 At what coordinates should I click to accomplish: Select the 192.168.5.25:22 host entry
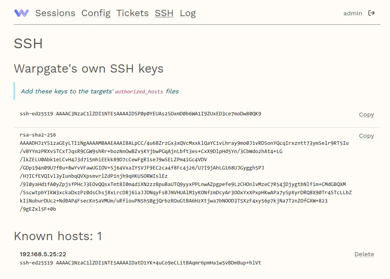43,254
